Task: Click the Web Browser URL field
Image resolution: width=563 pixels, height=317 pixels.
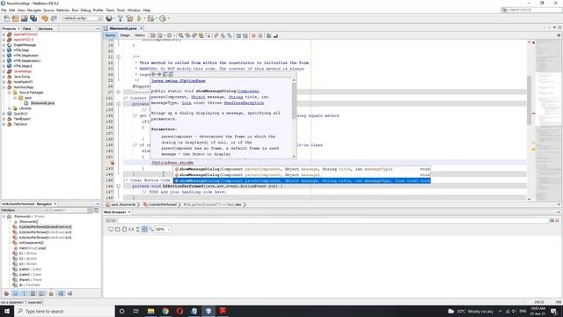Action: 333,220
